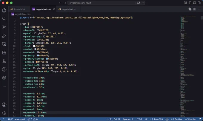Change indentation via Spaces: 2
Image resolution: width=203 pixels, height=121 pixels.
(x=128, y=119)
